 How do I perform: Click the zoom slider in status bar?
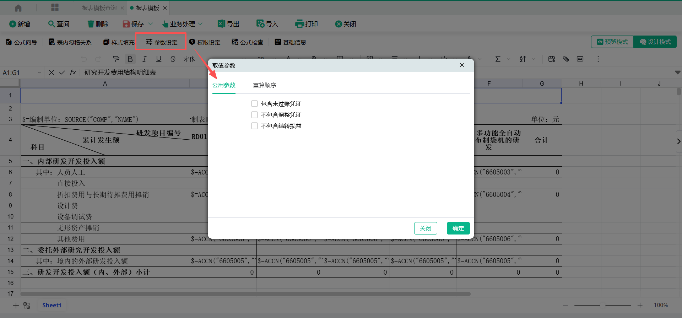click(x=603, y=305)
